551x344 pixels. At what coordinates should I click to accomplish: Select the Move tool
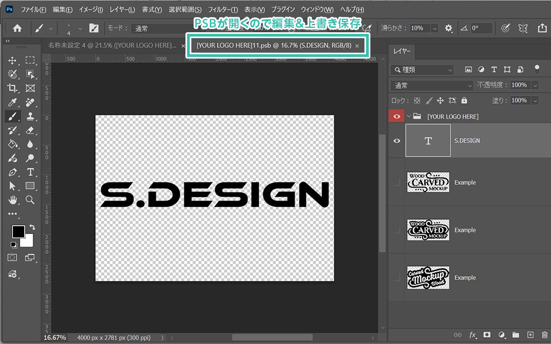pyautogui.click(x=12, y=60)
